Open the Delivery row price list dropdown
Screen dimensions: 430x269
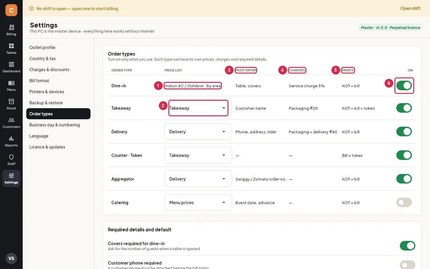[198, 132]
